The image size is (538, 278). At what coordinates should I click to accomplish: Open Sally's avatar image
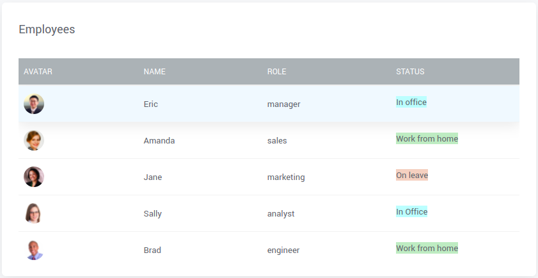[34, 213]
